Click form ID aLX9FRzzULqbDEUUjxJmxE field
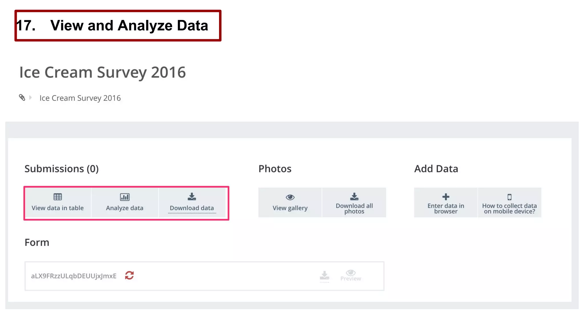The width and height of the screenshot is (584, 328). coord(74,276)
